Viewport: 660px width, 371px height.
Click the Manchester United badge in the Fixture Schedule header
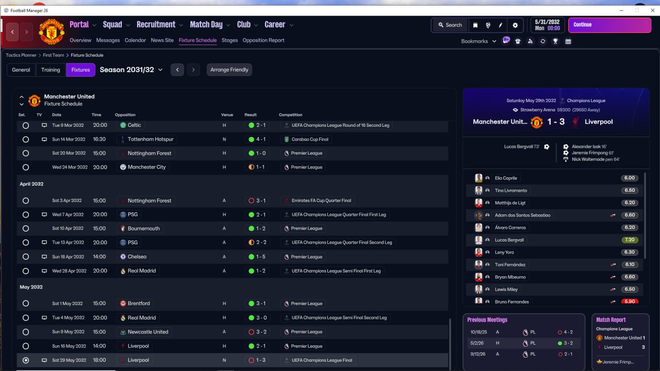pos(35,100)
